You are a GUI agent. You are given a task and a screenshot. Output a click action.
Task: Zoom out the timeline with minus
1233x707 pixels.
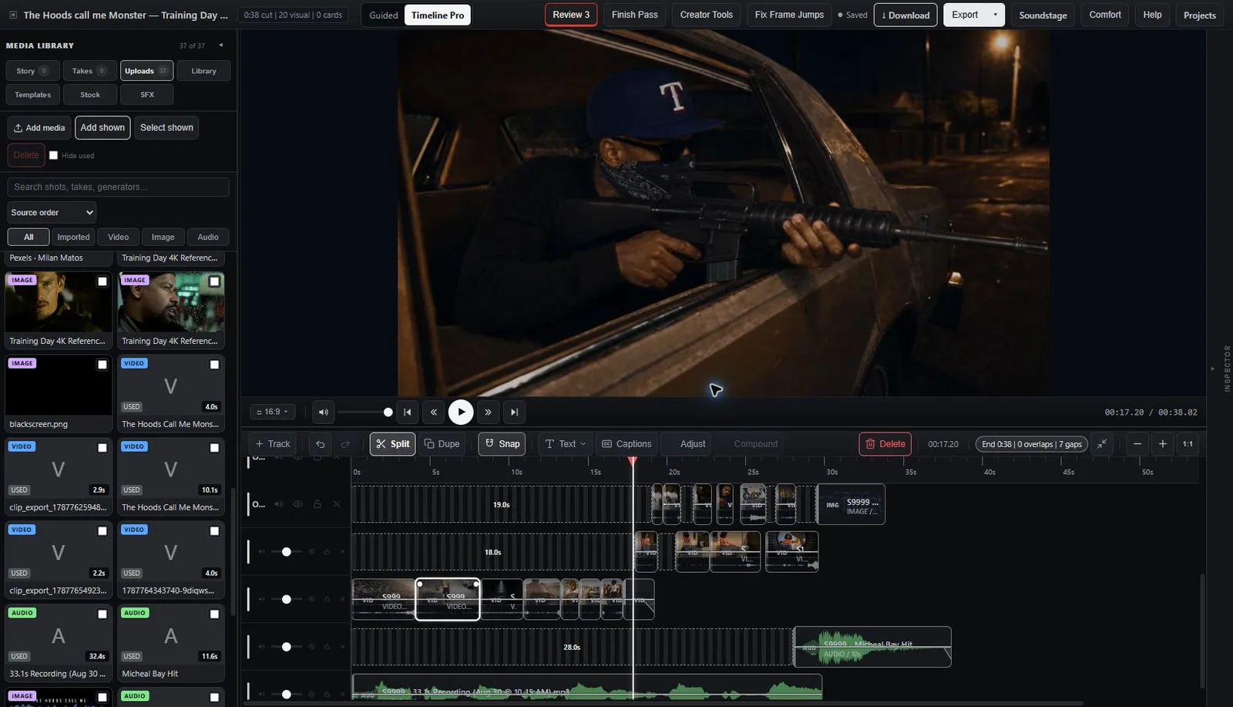point(1137,444)
